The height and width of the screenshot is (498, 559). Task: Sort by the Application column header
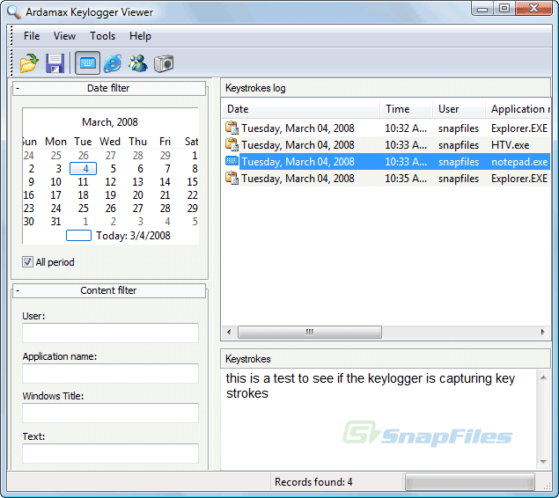click(519, 109)
